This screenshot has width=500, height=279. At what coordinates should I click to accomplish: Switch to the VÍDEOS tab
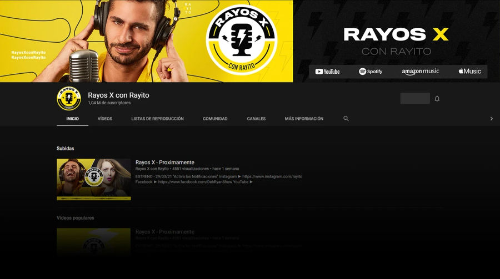105,119
